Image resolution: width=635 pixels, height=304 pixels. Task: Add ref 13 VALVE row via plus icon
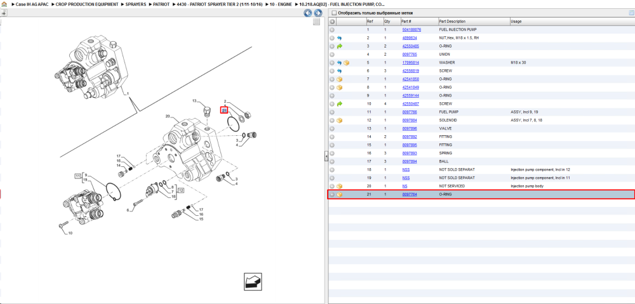(332, 128)
